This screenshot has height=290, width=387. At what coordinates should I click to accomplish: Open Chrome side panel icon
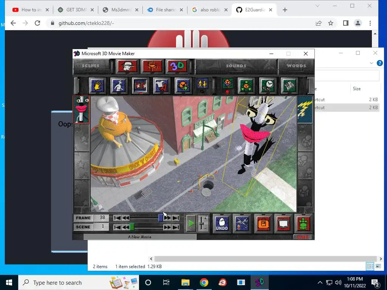[x=345, y=23]
